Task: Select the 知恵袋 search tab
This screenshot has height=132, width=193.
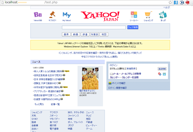Action: click(x=94, y=34)
